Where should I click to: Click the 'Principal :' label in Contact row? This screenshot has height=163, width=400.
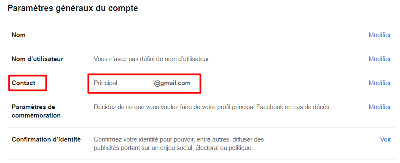(x=107, y=83)
